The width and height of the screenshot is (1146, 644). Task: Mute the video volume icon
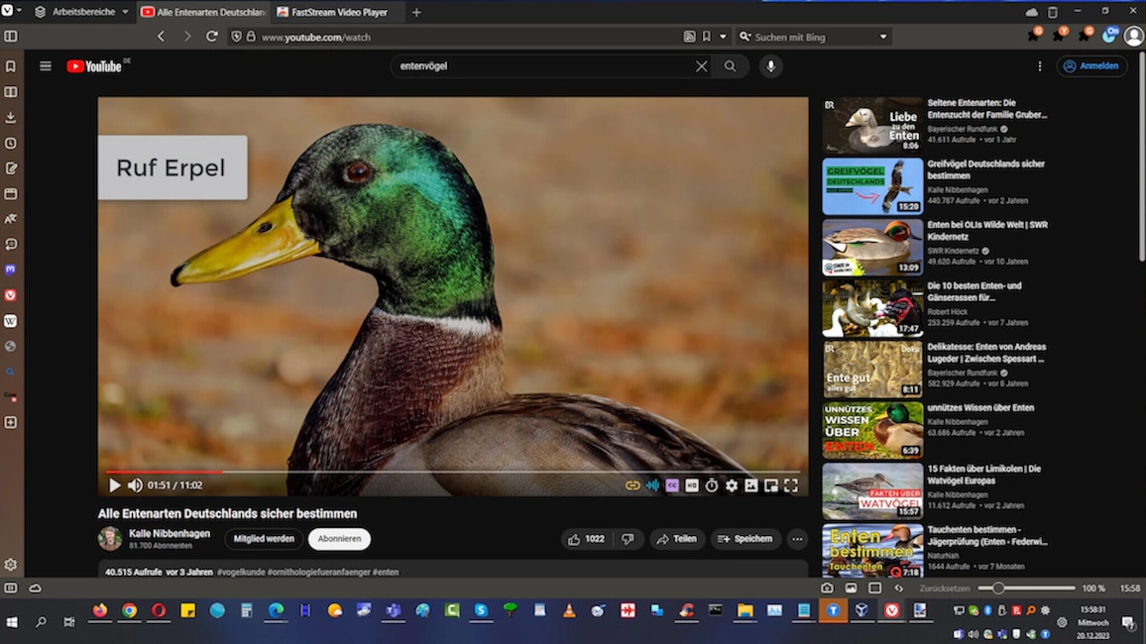click(134, 485)
